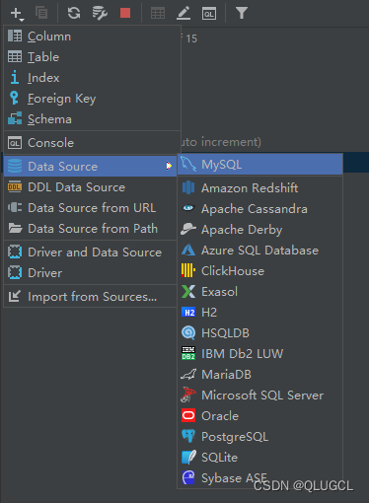Click the plus New dropdown button
The image size is (369, 503).
click(17, 14)
